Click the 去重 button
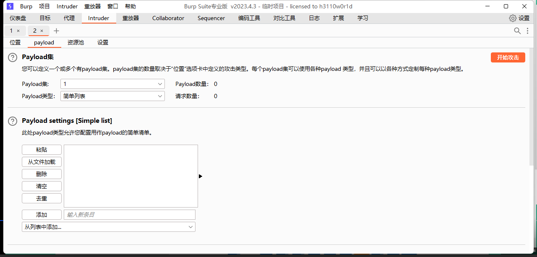Screen dimensions: 537x257 point(42,198)
